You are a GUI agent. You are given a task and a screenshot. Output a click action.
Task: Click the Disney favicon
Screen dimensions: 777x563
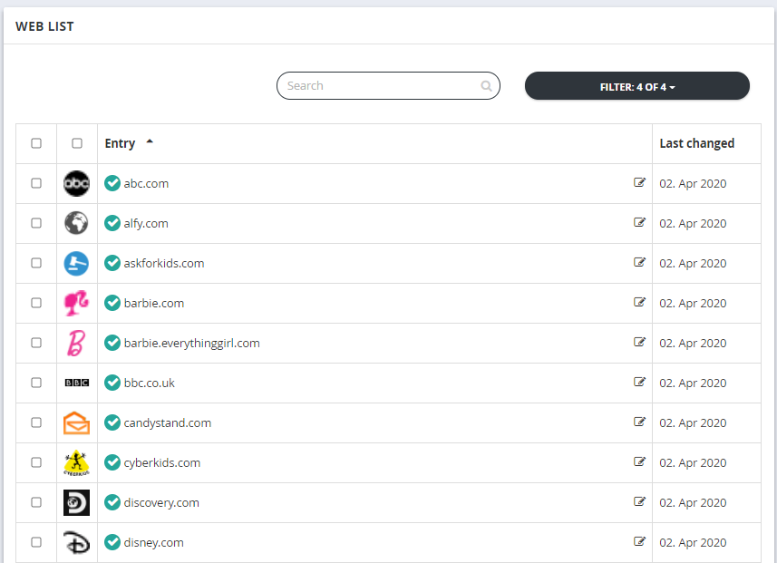coord(76,542)
